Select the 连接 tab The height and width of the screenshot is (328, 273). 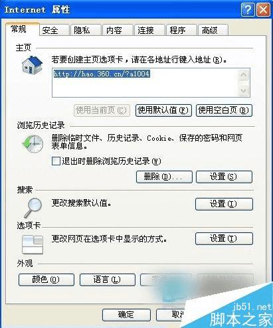[149, 31]
